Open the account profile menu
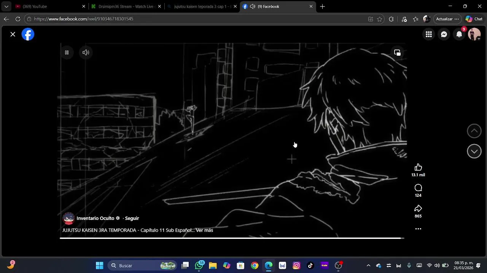487x273 pixels. click(x=474, y=35)
